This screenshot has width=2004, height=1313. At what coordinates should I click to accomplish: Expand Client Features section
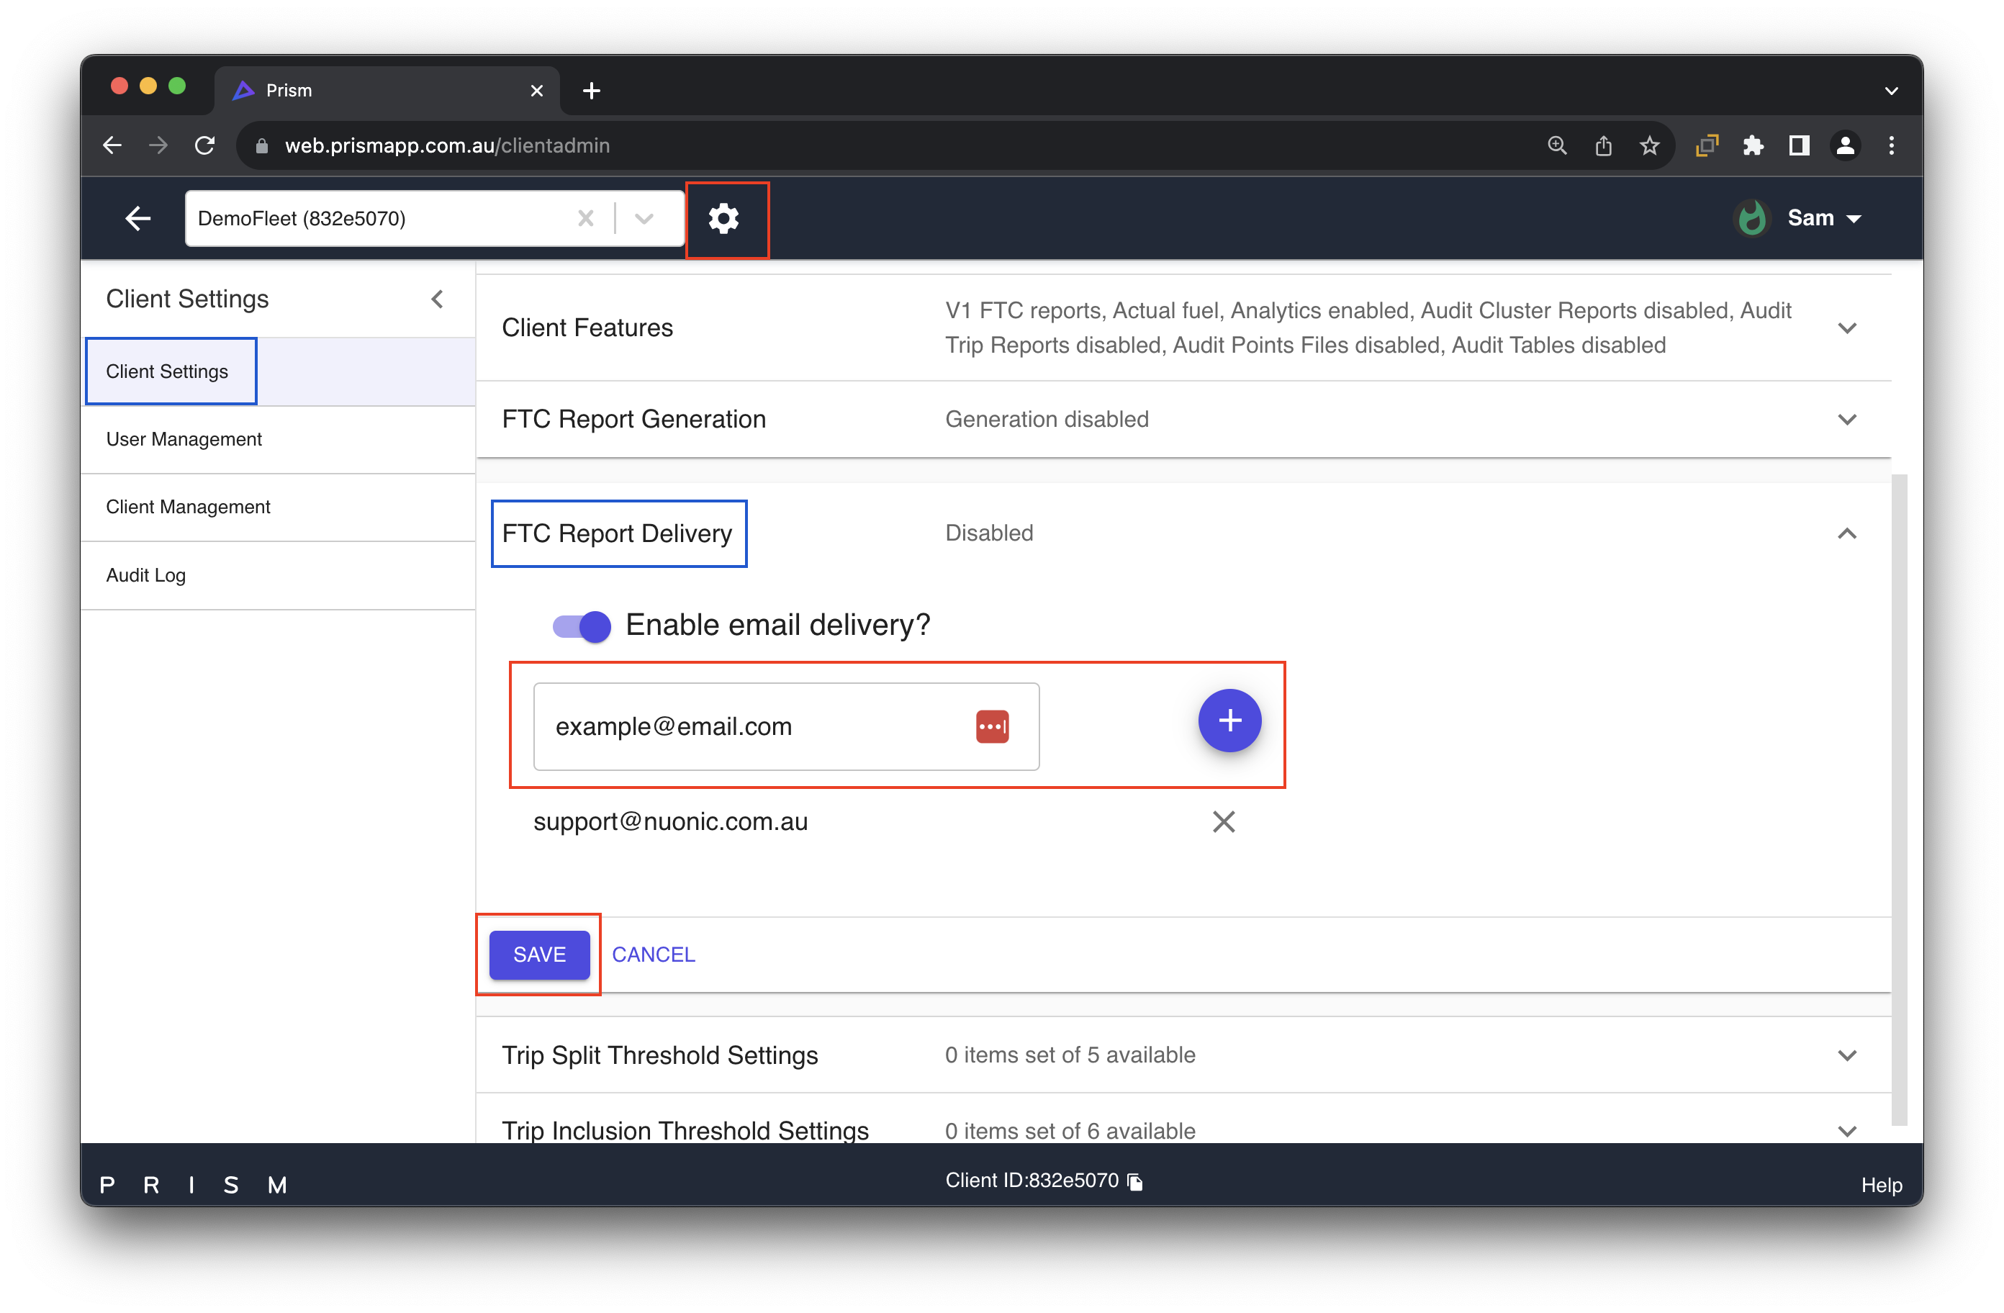[1846, 328]
